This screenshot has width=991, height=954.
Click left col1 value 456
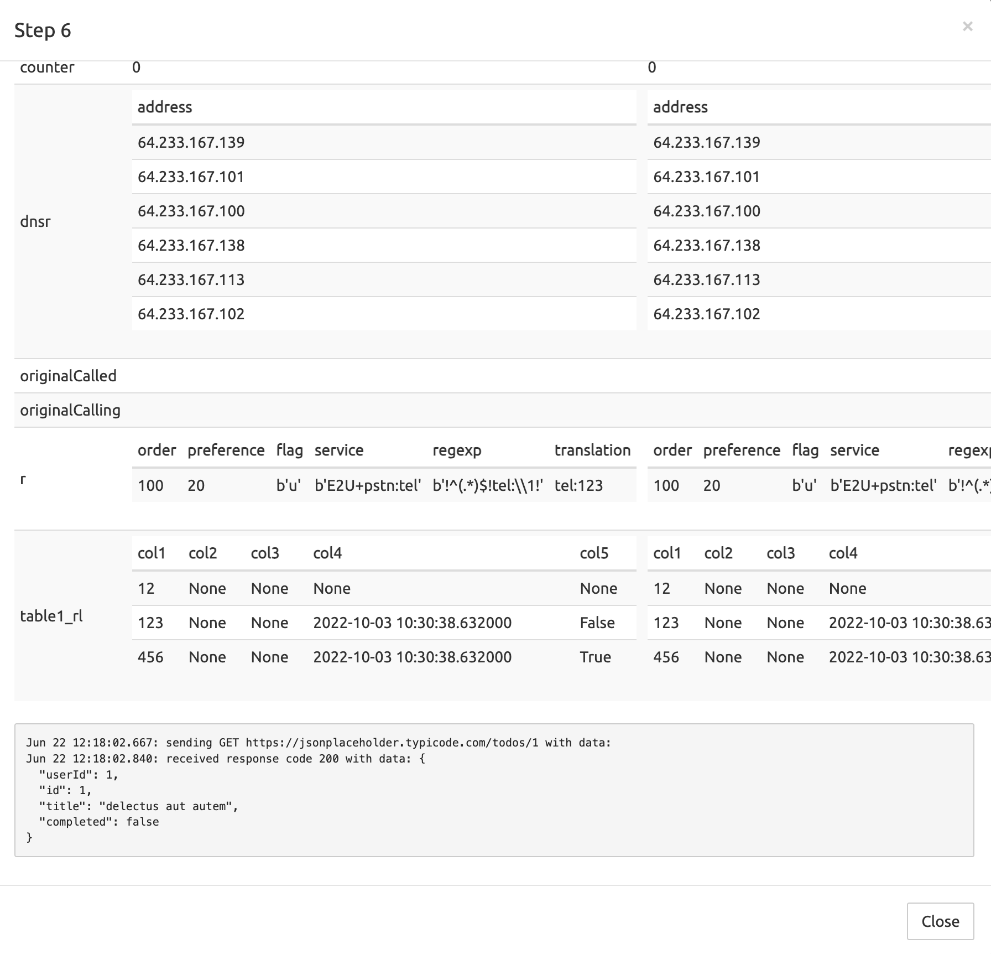pos(150,657)
